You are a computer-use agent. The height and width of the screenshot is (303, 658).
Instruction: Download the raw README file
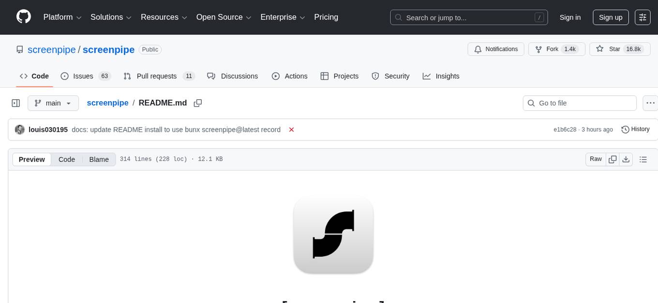tap(626, 159)
